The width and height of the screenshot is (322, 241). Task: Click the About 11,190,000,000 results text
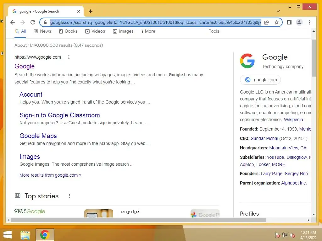click(x=58, y=45)
